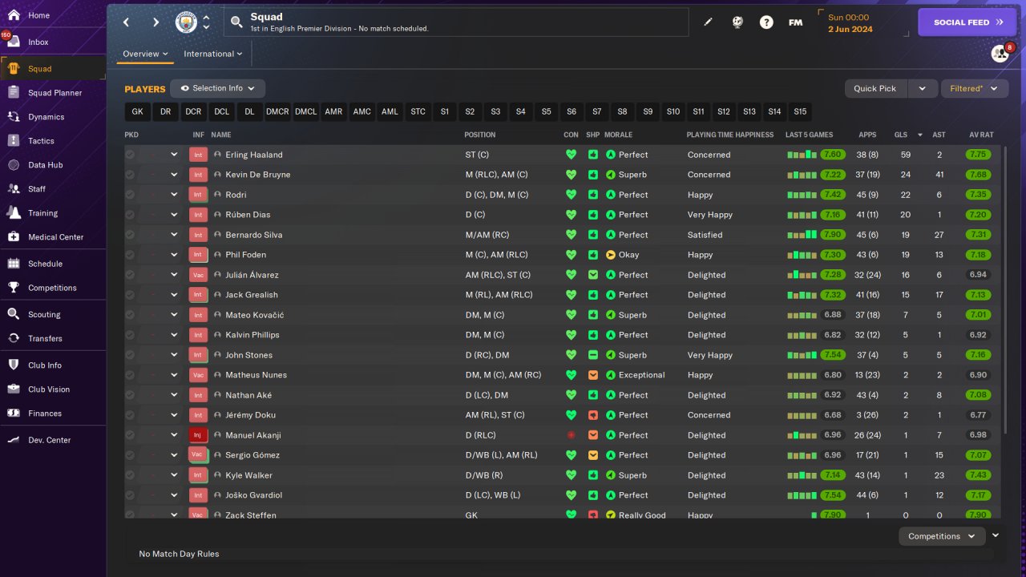Click the Int status badge for Rodri
Screen dimensions: 1026x577
(198, 195)
